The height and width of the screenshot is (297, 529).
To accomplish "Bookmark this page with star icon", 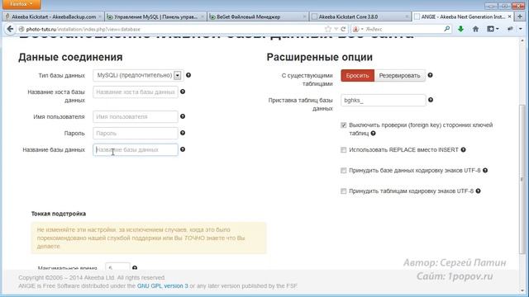I will point(328,30).
